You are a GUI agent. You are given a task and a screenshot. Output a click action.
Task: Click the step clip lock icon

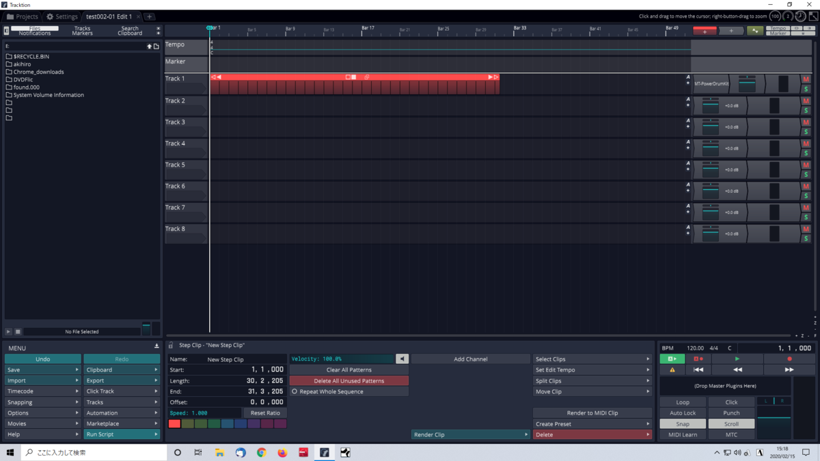[x=171, y=346]
